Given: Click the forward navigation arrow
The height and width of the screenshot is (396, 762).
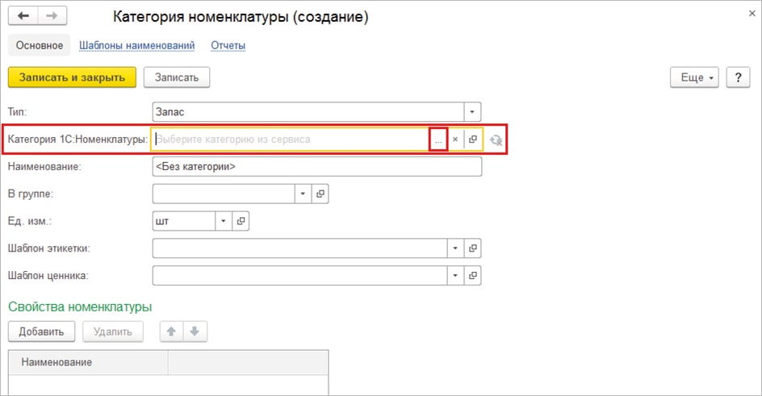Looking at the screenshot, I should (52, 16).
